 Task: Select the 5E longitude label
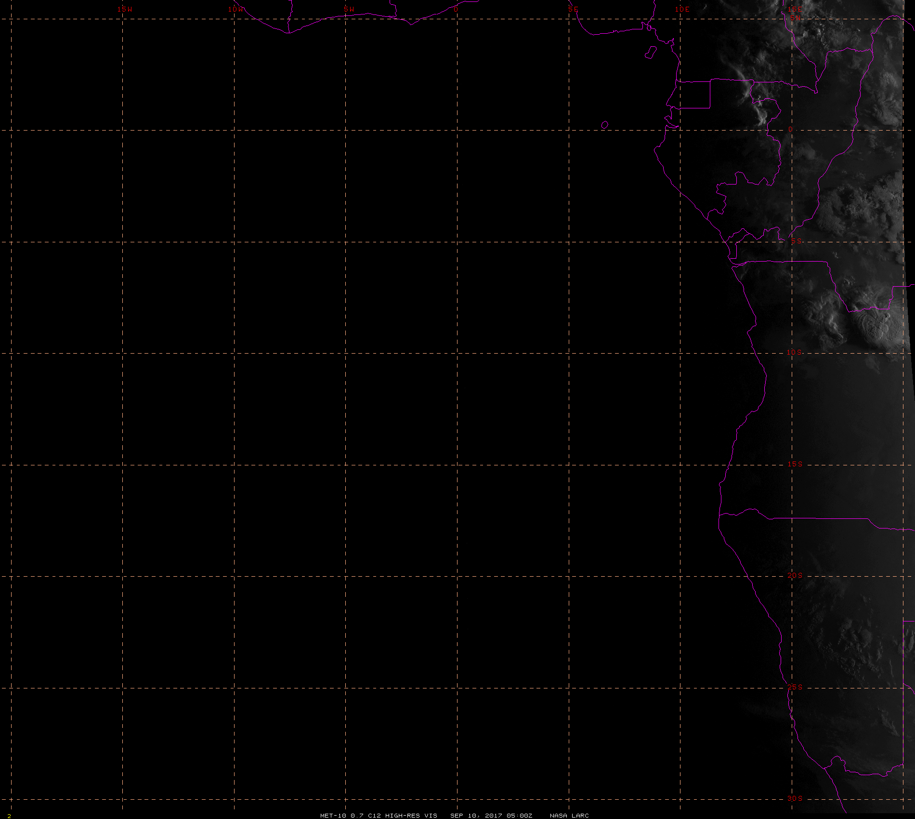(x=573, y=9)
